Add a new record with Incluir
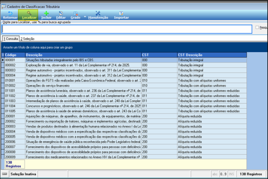The image size is (268, 179). [x=46, y=13]
